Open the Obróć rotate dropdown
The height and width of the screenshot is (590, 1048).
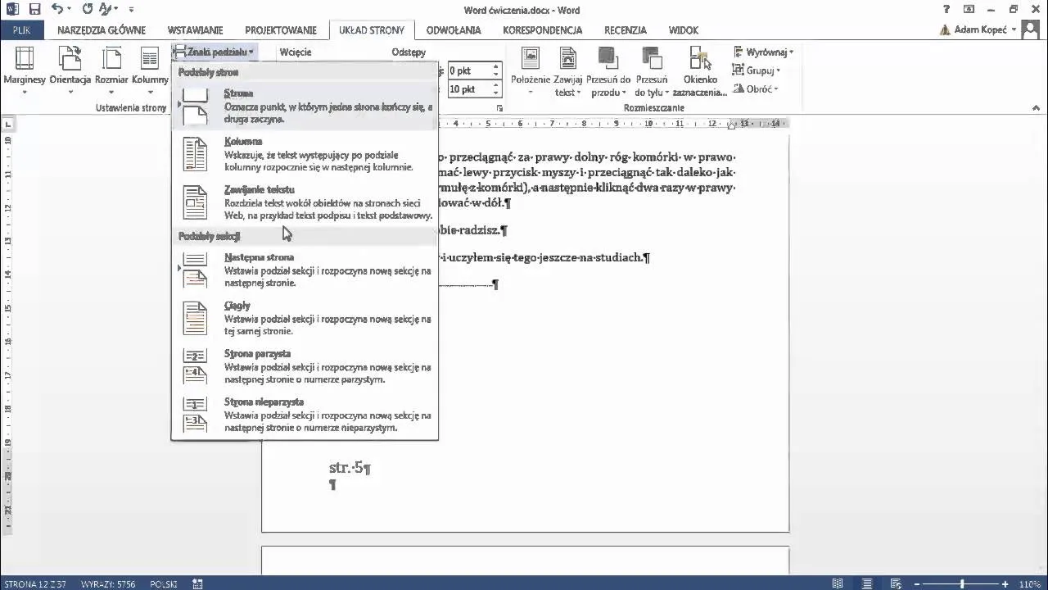[x=757, y=88]
